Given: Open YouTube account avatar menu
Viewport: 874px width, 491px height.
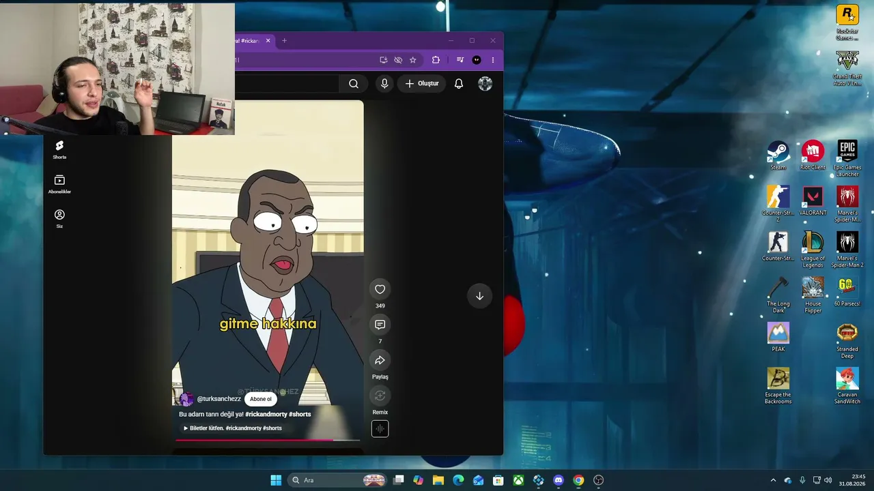Looking at the screenshot, I should click(485, 83).
